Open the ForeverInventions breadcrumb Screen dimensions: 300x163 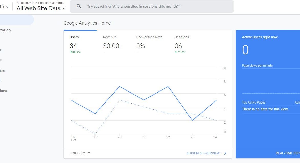pos(51,3)
